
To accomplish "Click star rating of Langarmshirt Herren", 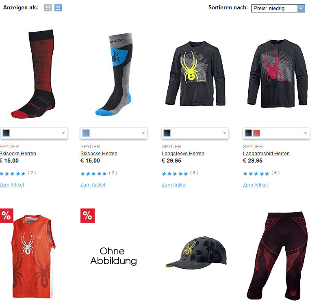I will point(256,174).
